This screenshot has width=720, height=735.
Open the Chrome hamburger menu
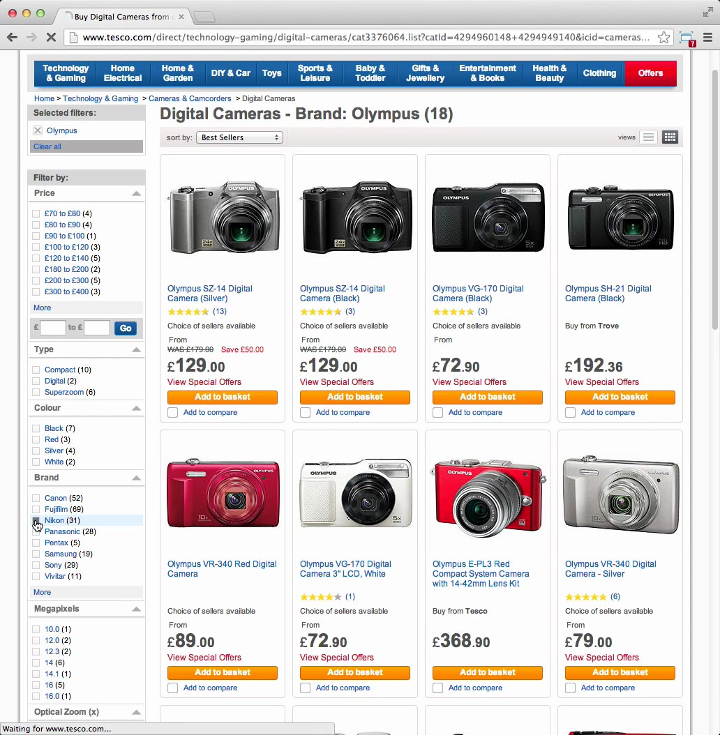(x=708, y=38)
